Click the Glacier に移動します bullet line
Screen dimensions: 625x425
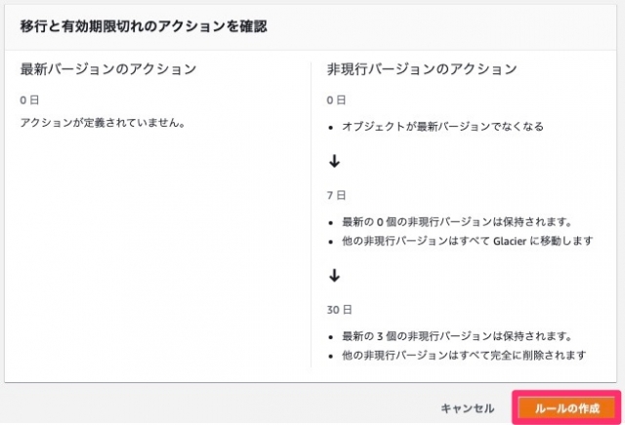(x=468, y=241)
